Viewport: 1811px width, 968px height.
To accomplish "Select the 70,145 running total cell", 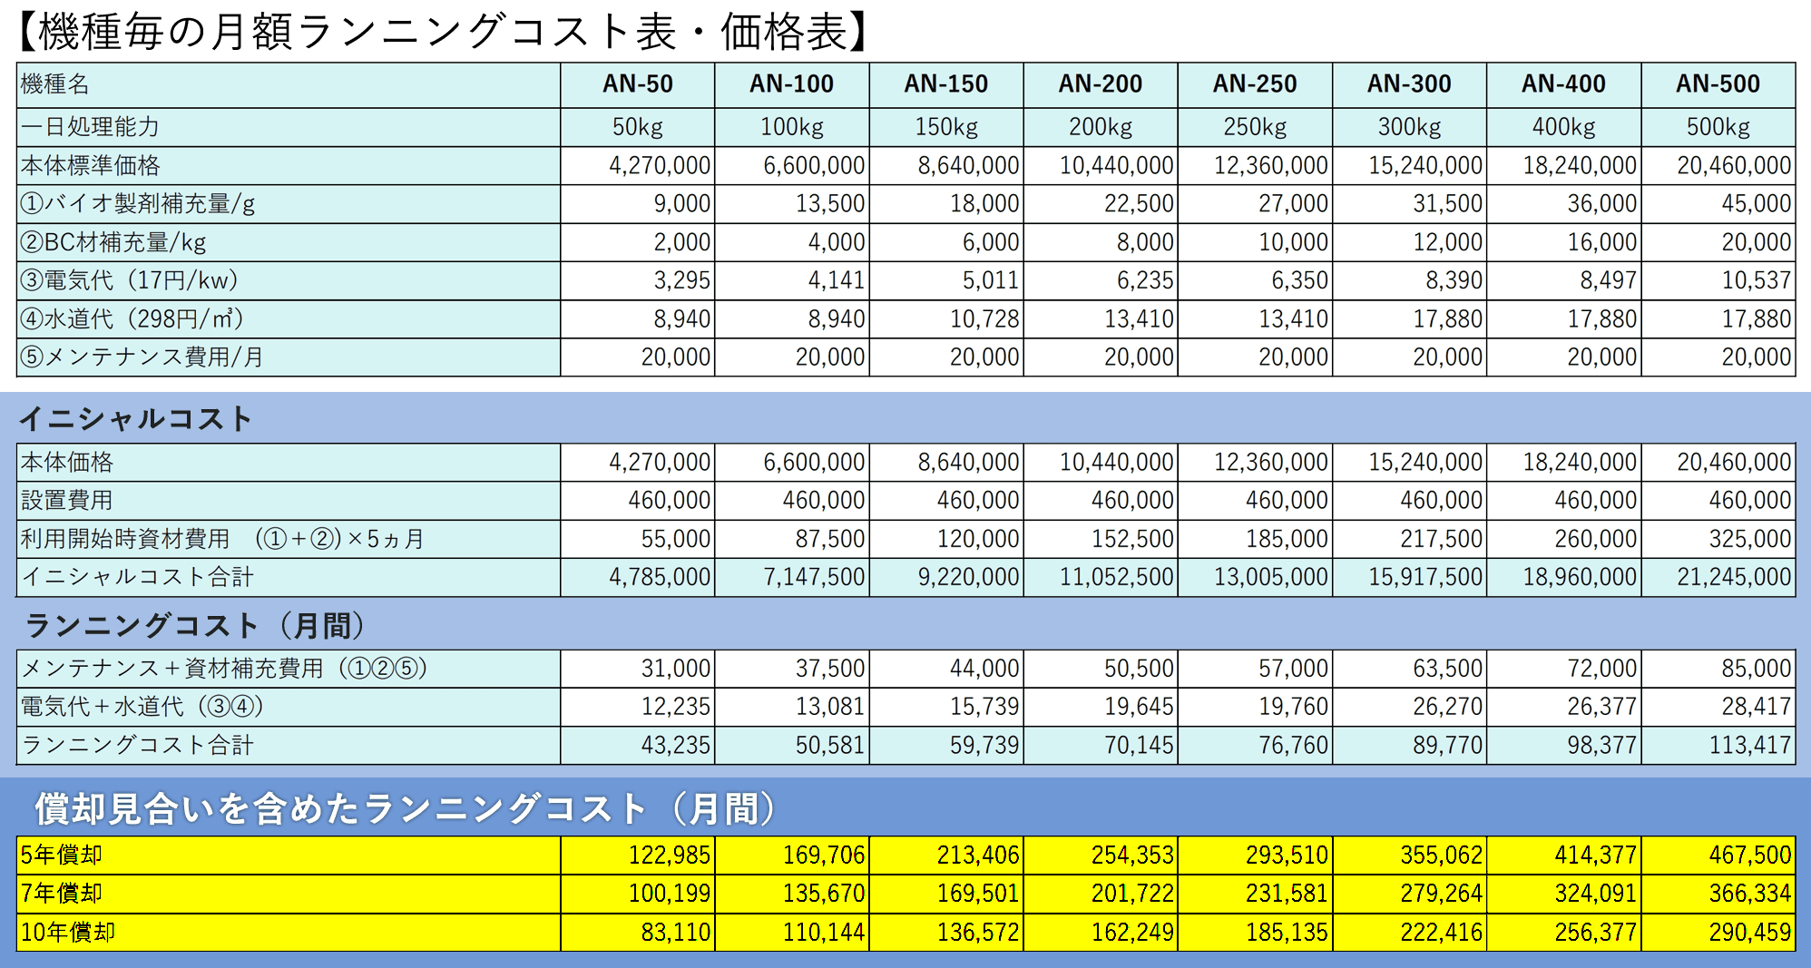I will (x=1101, y=746).
